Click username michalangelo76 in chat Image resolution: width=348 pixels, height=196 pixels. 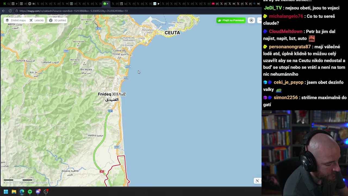point(286,16)
